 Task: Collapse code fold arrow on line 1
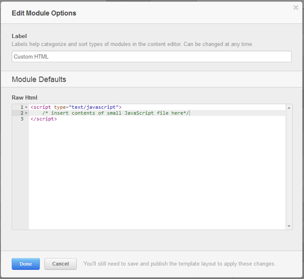click(26, 107)
